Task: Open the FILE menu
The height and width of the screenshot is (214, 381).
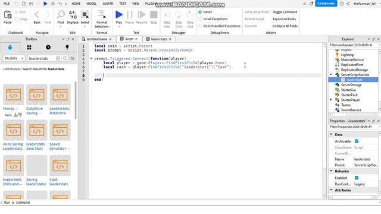Action: (x=7, y=4)
